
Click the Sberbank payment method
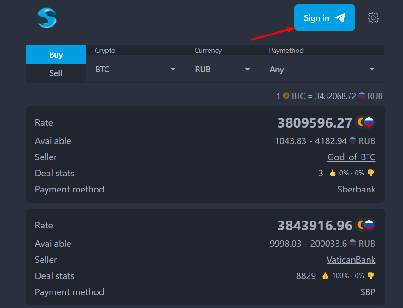click(x=356, y=189)
